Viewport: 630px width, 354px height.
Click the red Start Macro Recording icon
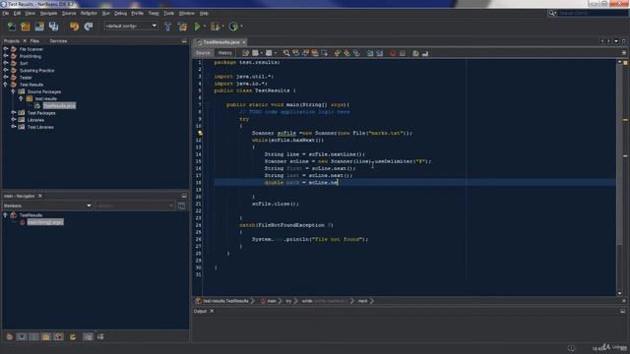[x=393, y=53]
